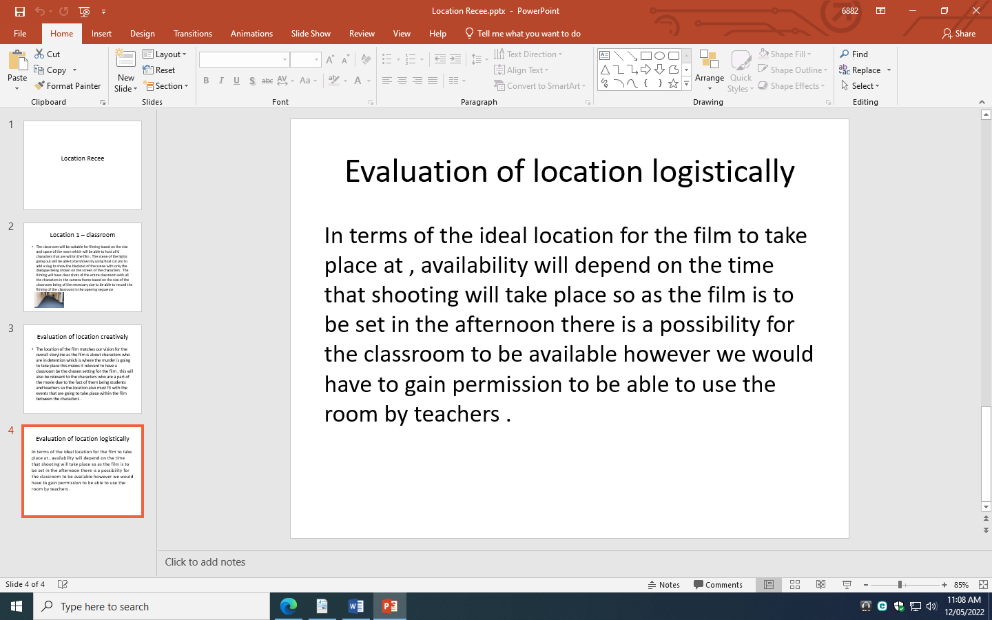992x620 pixels.
Task: Click the Format Painter tool
Action: (68, 86)
